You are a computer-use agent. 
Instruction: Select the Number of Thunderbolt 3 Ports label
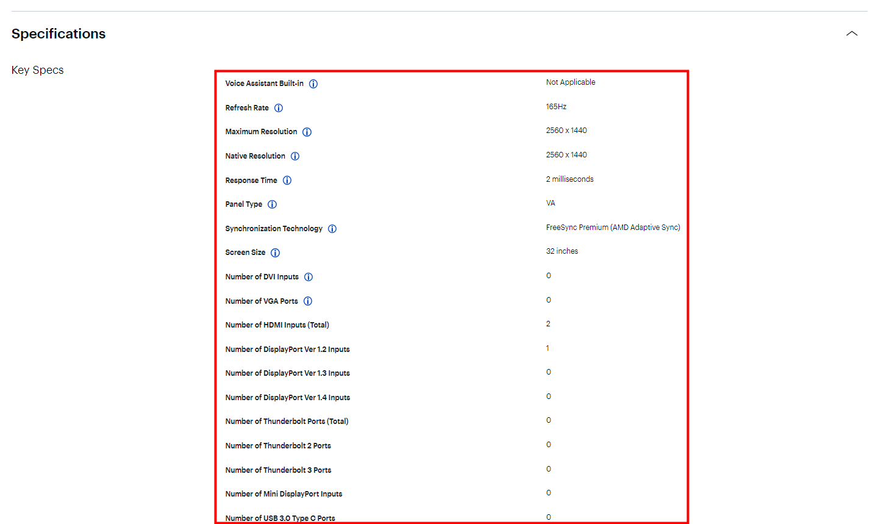pyautogui.click(x=278, y=470)
